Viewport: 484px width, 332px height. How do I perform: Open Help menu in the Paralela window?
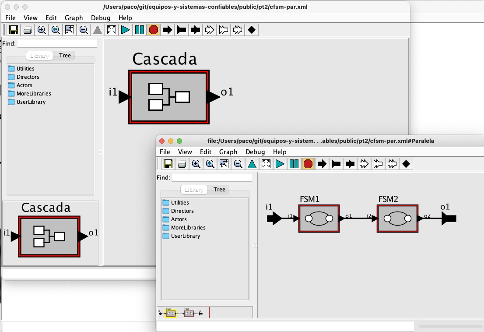pyautogui.click(x=280, y=152)
